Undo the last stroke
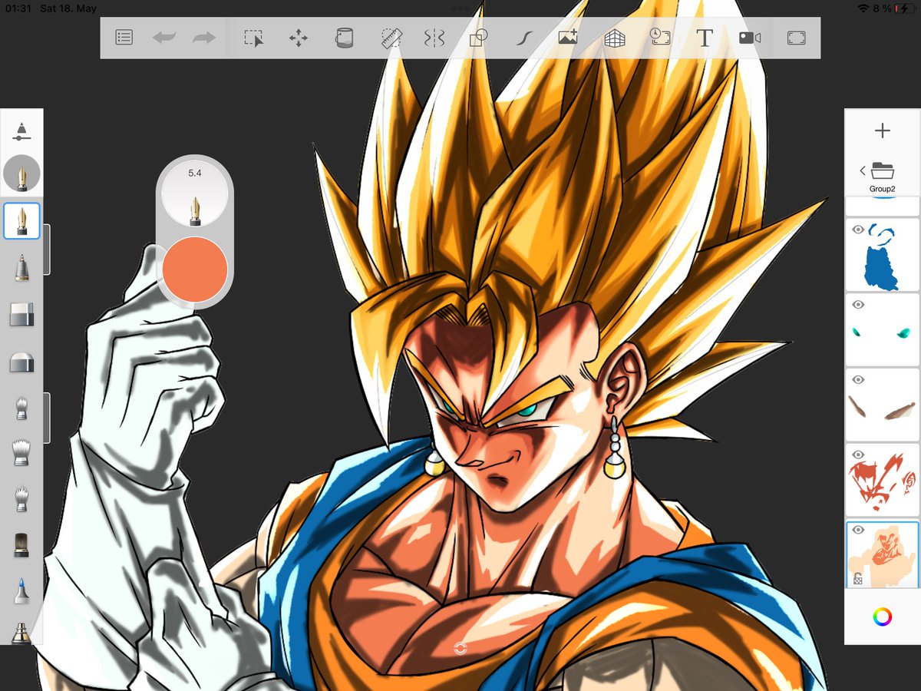This screenshot has height=691, width=921. (164, 38)
